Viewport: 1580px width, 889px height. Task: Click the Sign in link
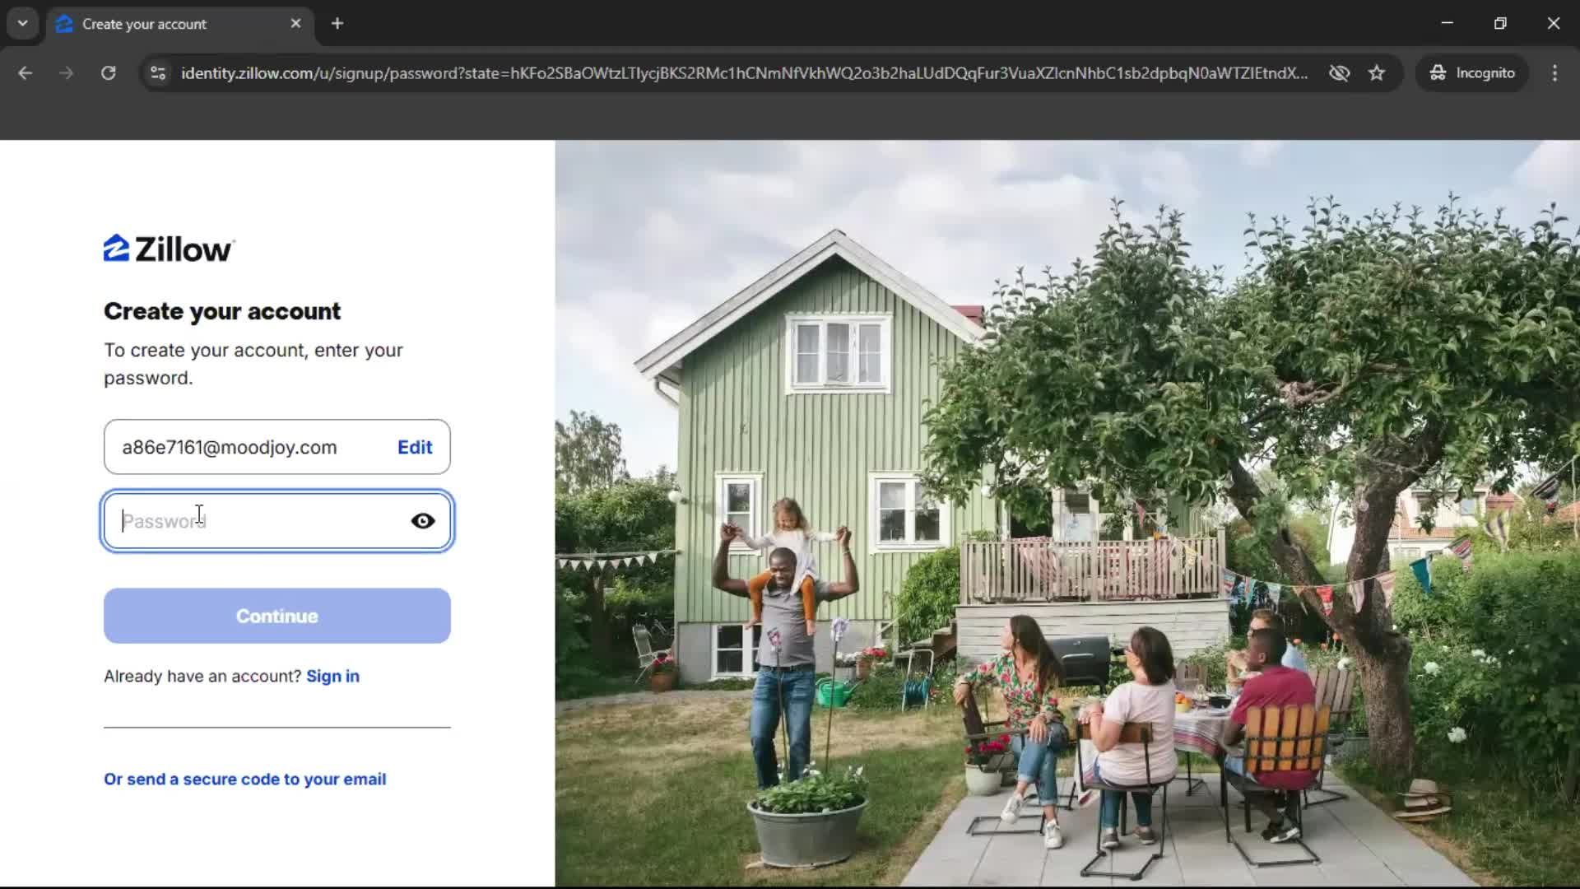click(x=332, y=676)
